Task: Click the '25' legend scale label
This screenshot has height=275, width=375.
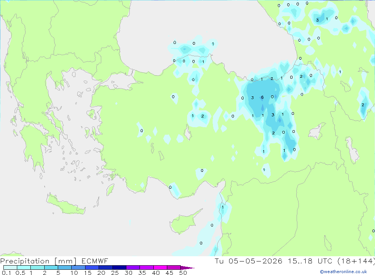Action: 115,273
